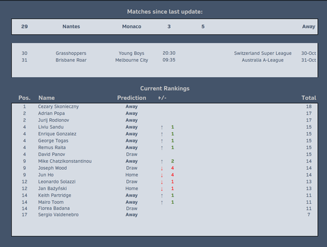
Task: Select player 'Liviu Sandu'
Action: coord(51,127)
